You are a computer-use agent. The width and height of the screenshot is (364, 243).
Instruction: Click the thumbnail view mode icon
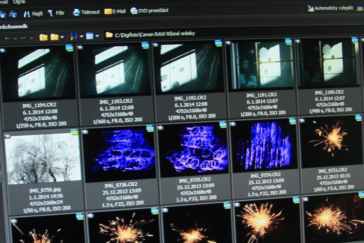point(90,36)
